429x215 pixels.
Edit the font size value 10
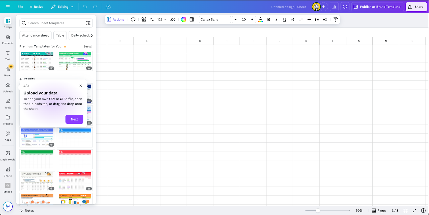tap(244, 20)
